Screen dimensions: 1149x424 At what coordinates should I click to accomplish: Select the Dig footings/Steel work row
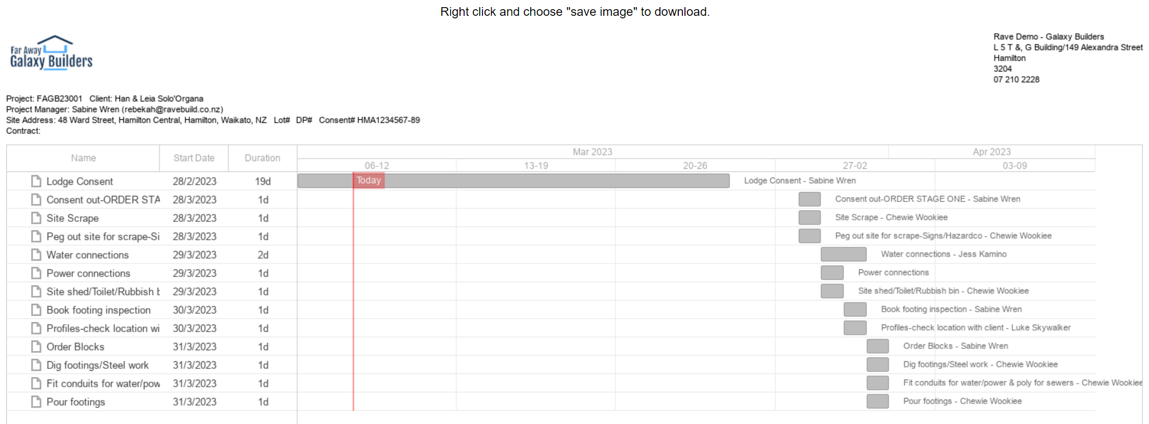coord(97,365)
